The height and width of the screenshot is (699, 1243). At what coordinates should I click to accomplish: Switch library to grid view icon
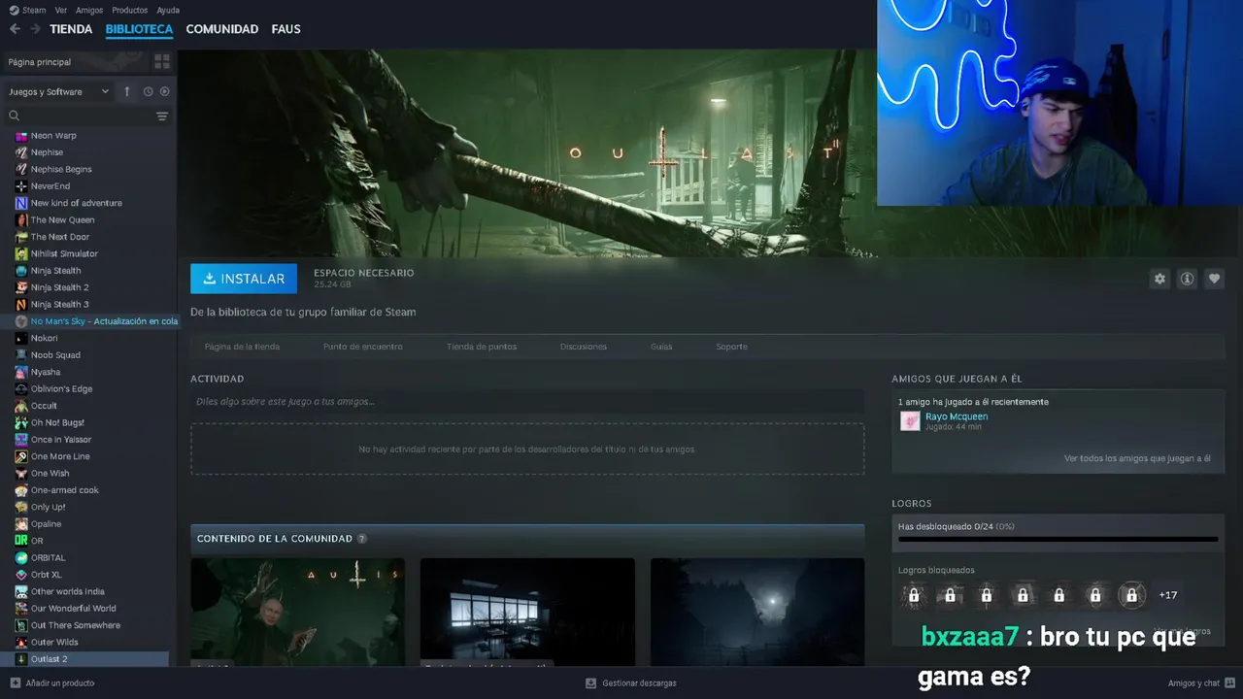click(x=162, y=61)
